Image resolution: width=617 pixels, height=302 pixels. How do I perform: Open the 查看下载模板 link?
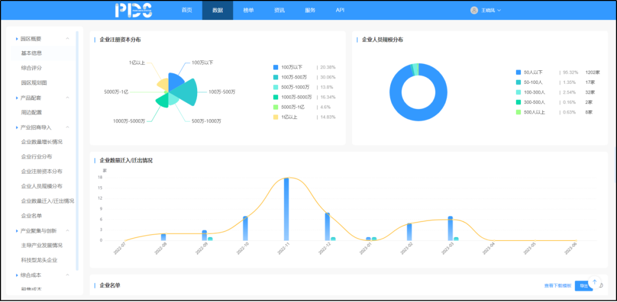(x=557, y=285)
